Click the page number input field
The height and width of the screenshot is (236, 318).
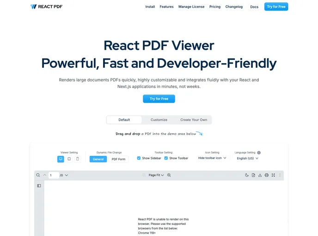[x=54, y=175]
